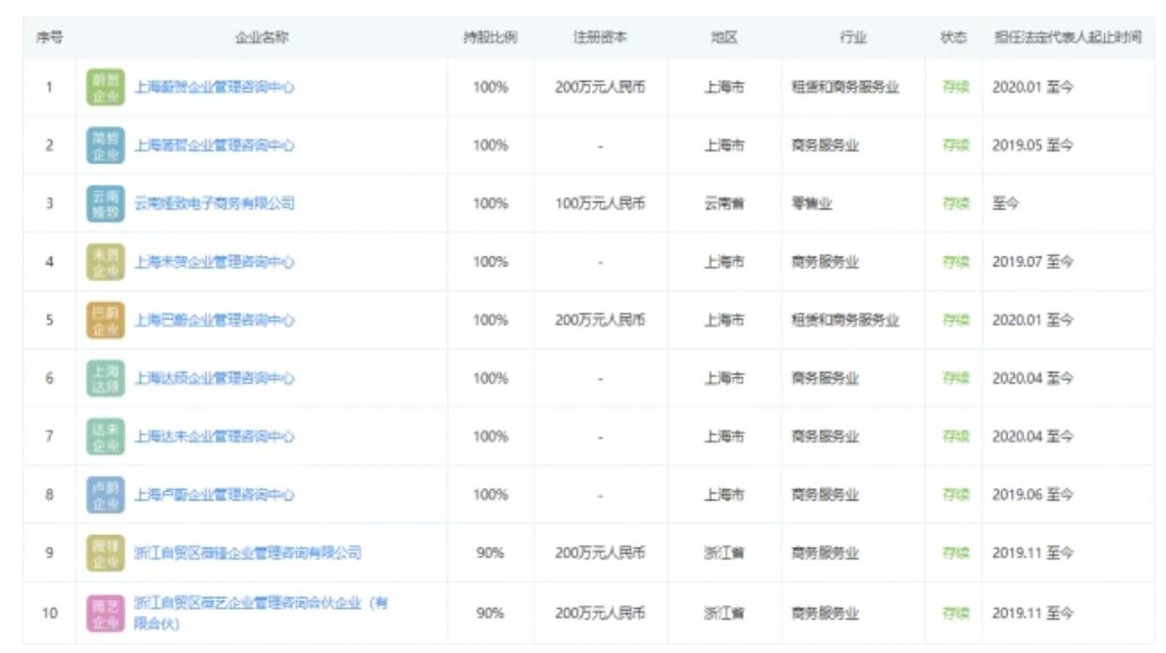Screen dimensions: 1166x653
Task: Click the 2019.11 至今 date in row 9
Action: tap(1033, 553)
